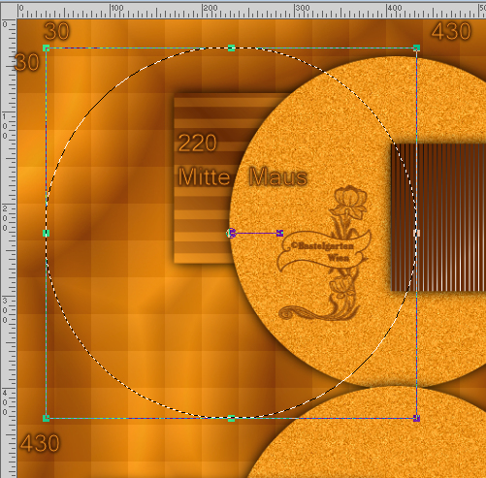Click the "Maus" text on the canvas

[x=278, y=176]
